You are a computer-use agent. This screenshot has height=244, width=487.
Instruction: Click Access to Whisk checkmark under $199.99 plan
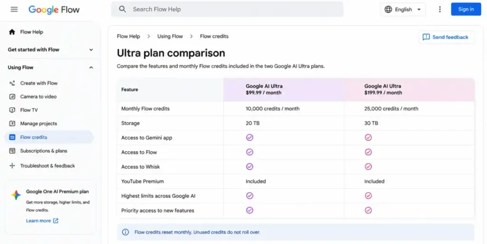(x=369, y=166)
